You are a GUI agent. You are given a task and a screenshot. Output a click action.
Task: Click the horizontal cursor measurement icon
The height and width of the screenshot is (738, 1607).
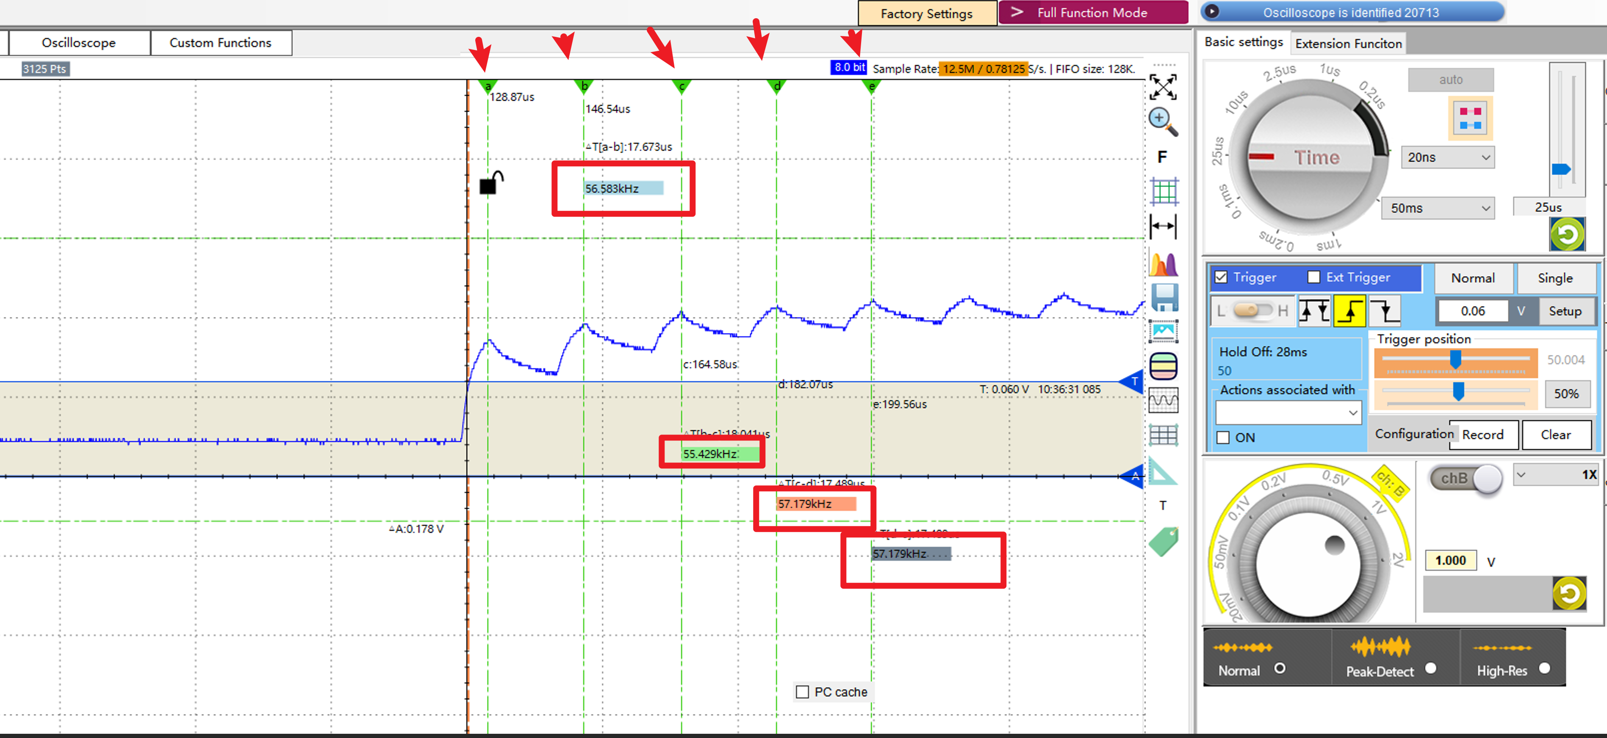(x=1163, y=226)
